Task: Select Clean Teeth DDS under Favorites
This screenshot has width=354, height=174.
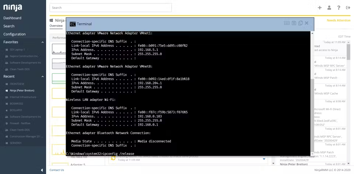Action: point(20,69)
